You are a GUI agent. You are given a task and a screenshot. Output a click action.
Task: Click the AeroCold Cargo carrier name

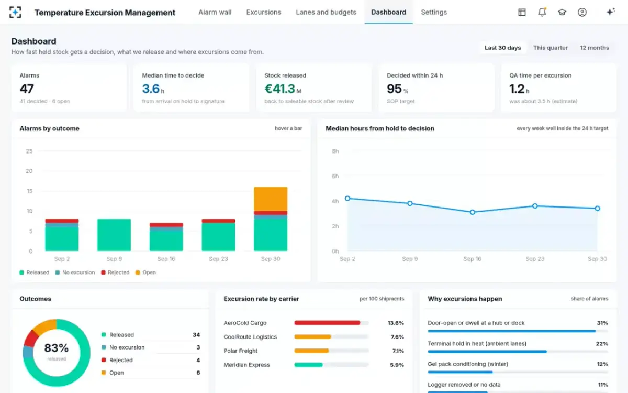pos(245,323)
